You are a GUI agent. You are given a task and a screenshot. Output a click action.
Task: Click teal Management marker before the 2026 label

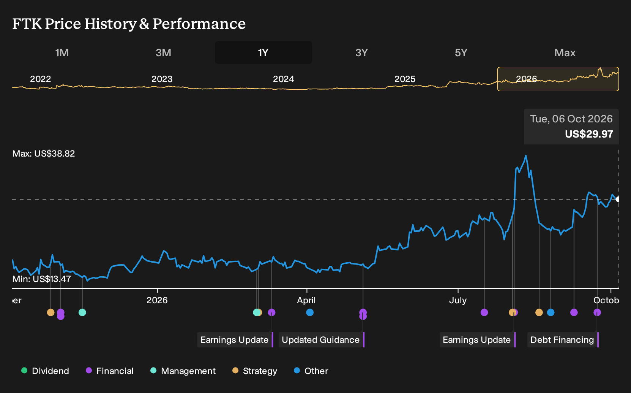[x=82, y=312]
